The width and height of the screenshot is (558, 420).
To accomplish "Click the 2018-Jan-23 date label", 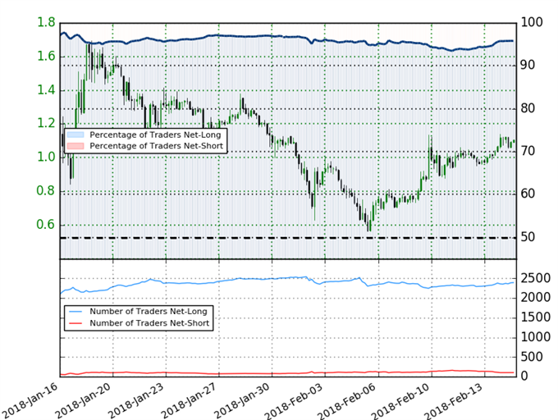I will tap(136, 400).
